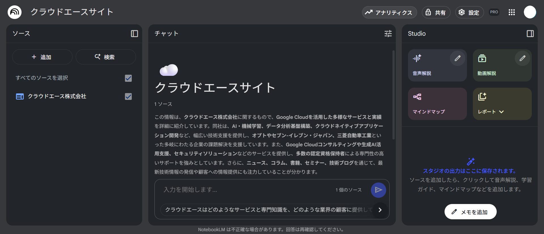Open the account profile avatar
The height and width of the screenshot is (234, 544).
[530, 12]
